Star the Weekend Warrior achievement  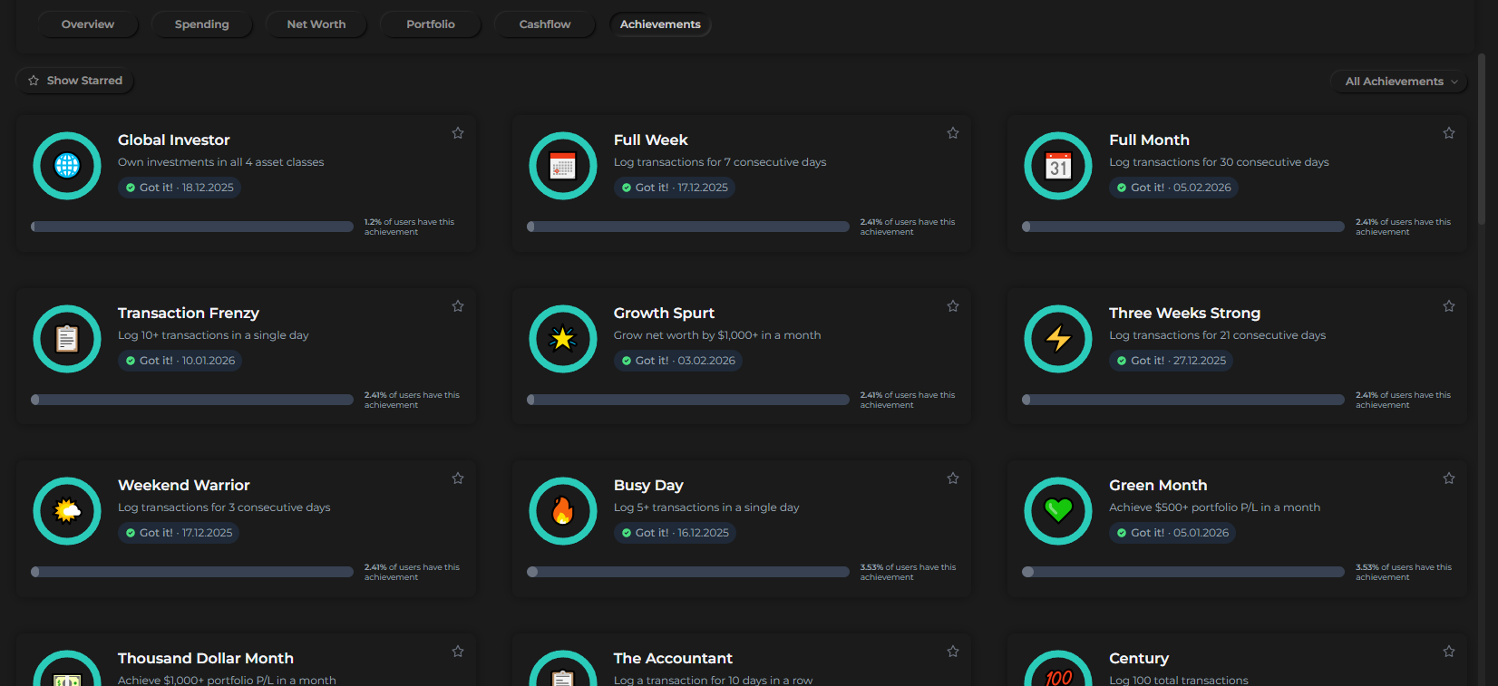tap(458, 478)
